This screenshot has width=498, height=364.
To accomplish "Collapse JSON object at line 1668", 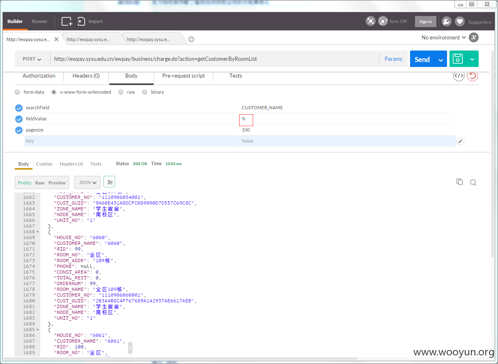I will [38, 232].
